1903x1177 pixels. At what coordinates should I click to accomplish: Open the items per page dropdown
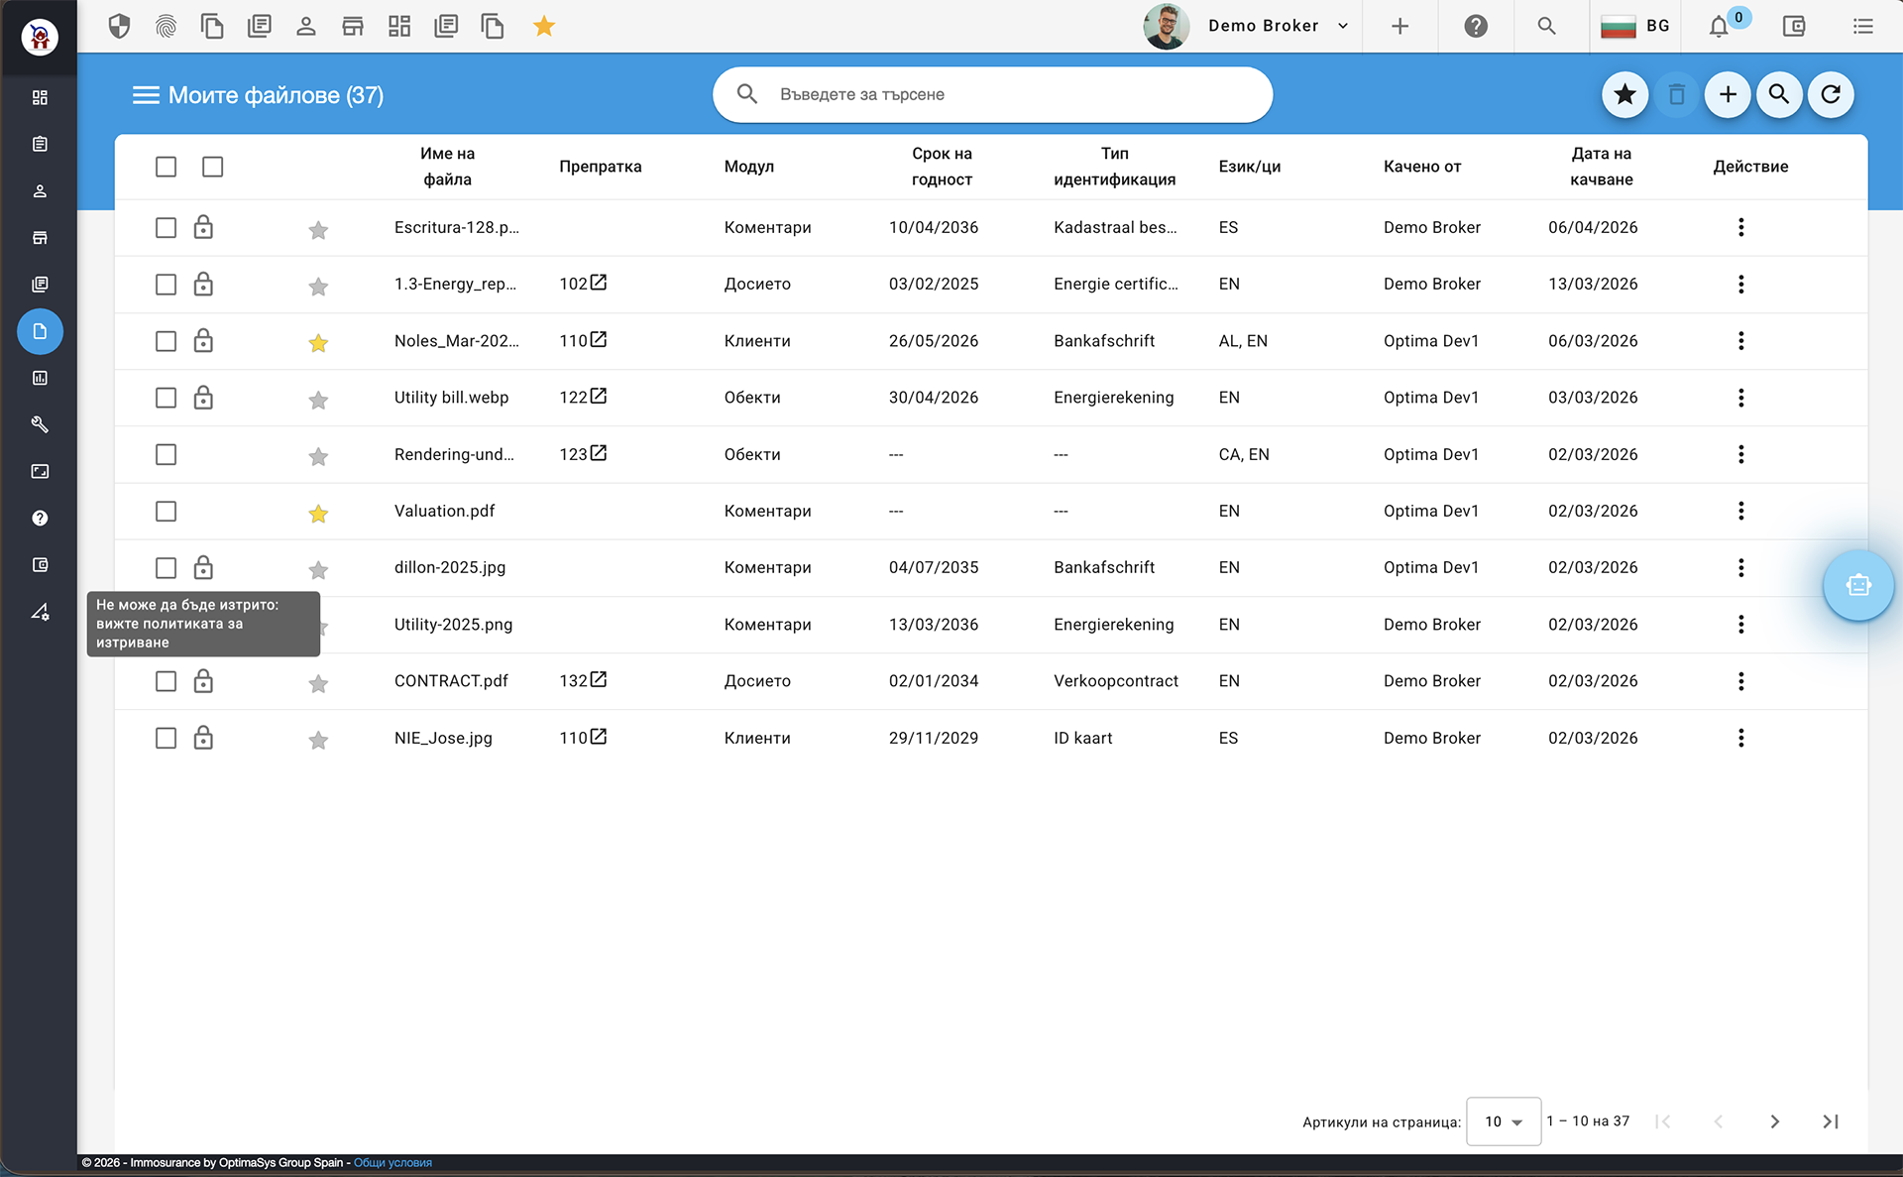(1503, 1121)
